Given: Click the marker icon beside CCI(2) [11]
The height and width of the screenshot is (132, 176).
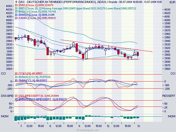Looking at the screenshot, I should tap(16, 74).
